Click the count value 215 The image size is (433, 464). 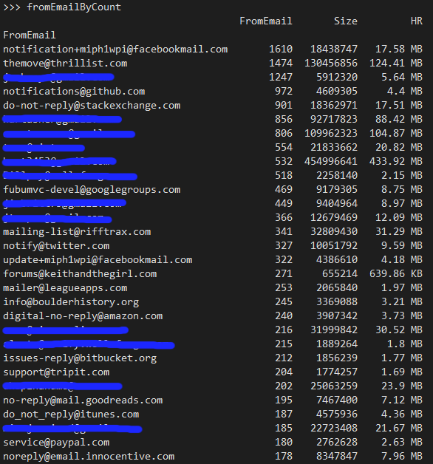[284, 344]
